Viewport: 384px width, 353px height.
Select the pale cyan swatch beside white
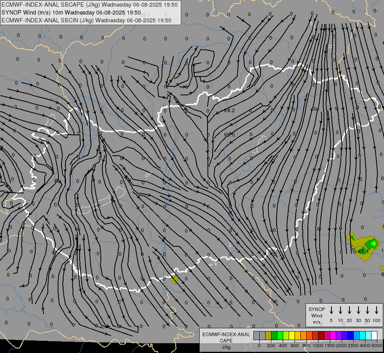pyautogui.click(x=368, y=335)
